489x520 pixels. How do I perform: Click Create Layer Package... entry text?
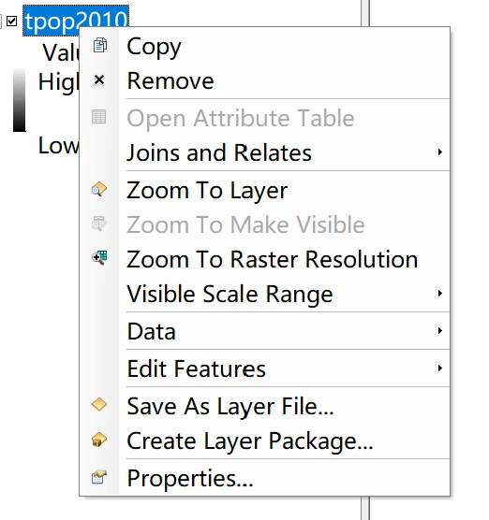click(250, 441)
